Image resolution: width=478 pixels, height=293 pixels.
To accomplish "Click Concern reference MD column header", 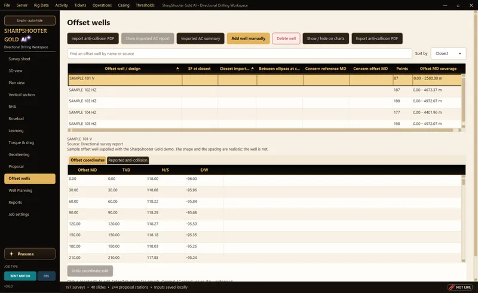I will [x=326, y=69].
